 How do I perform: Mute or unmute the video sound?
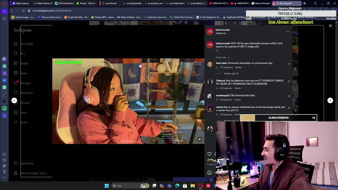point(200,139)
